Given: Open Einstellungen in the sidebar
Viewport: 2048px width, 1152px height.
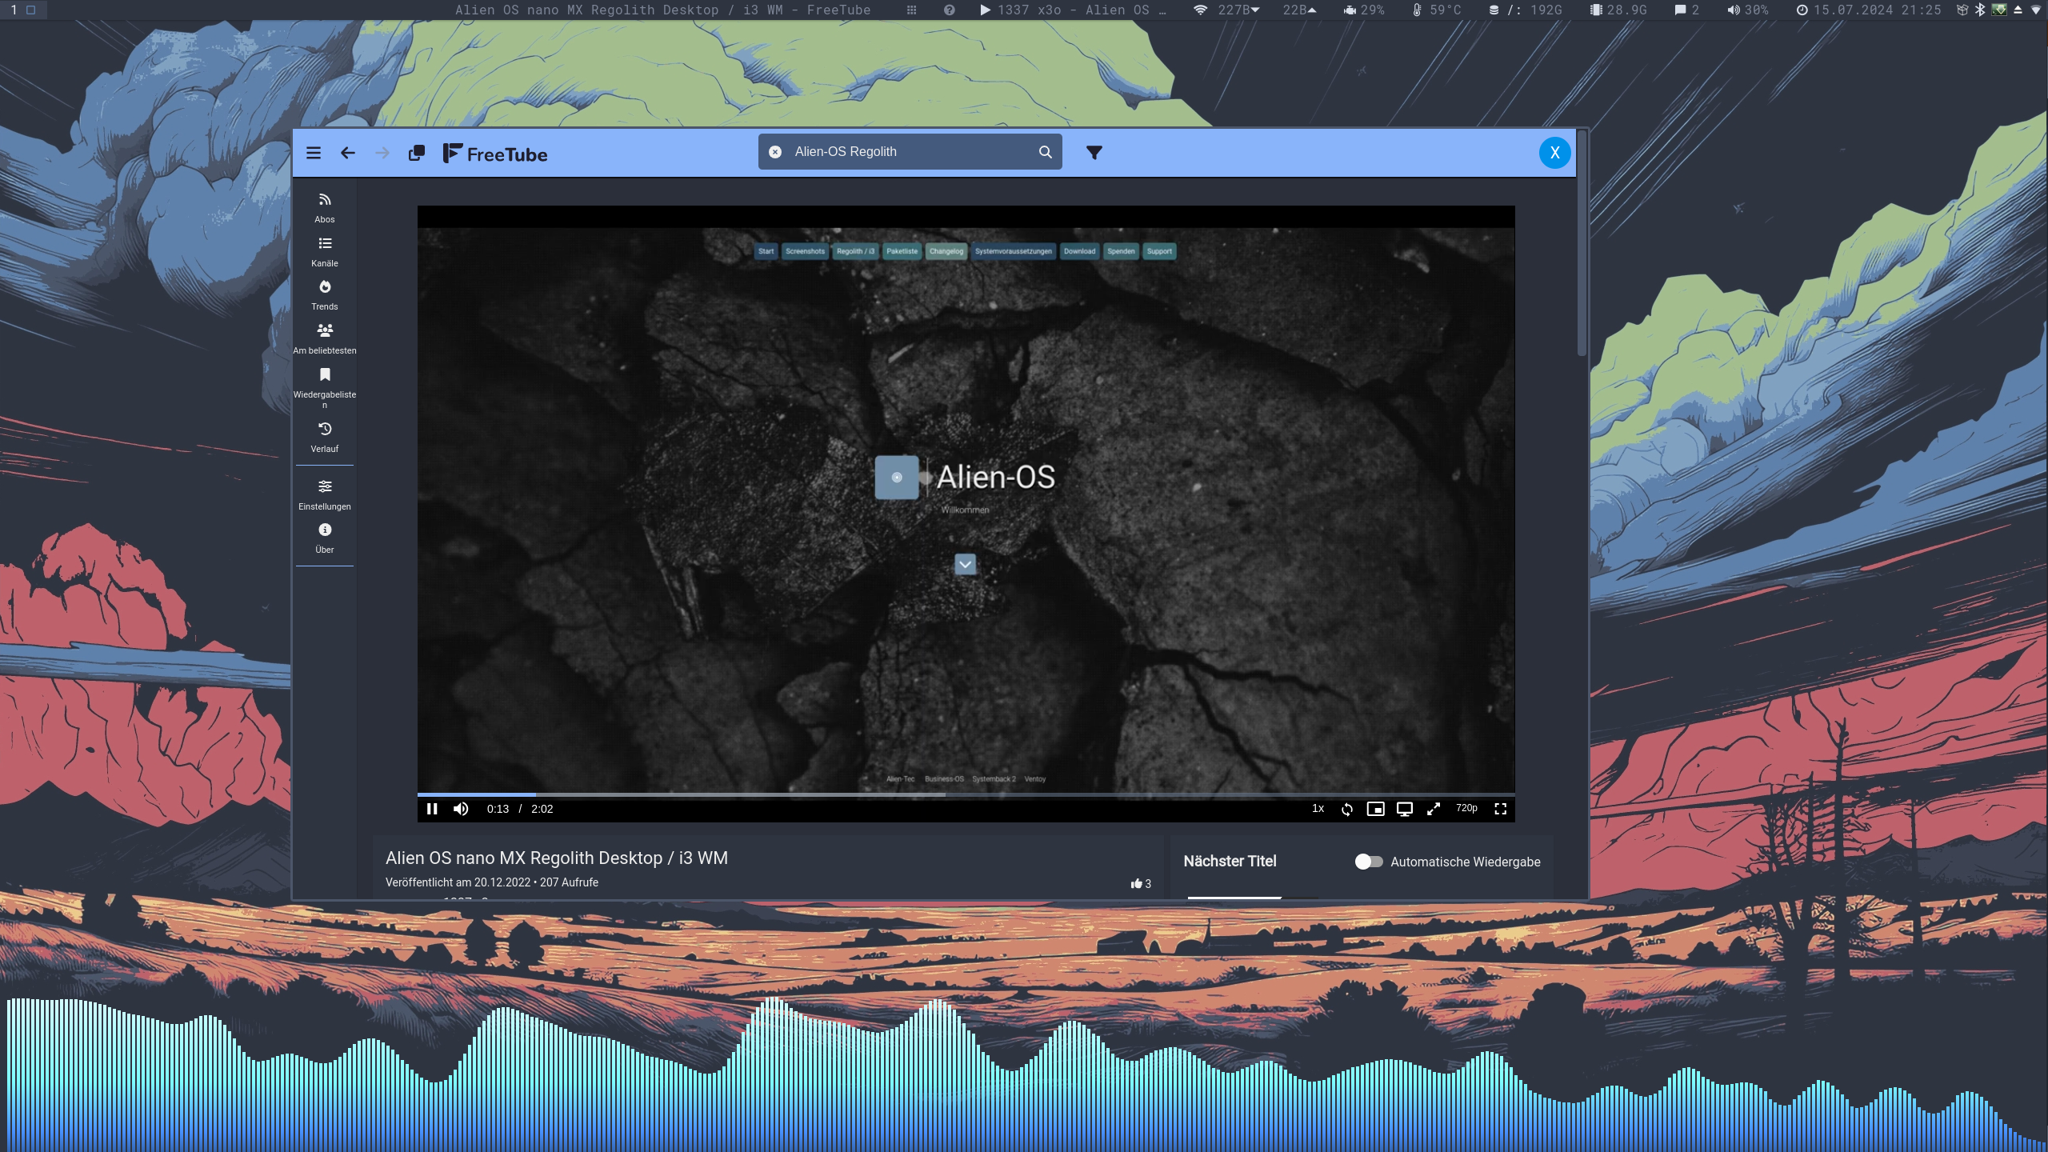Looking at the screenshot, I should (x=325, y=495).
